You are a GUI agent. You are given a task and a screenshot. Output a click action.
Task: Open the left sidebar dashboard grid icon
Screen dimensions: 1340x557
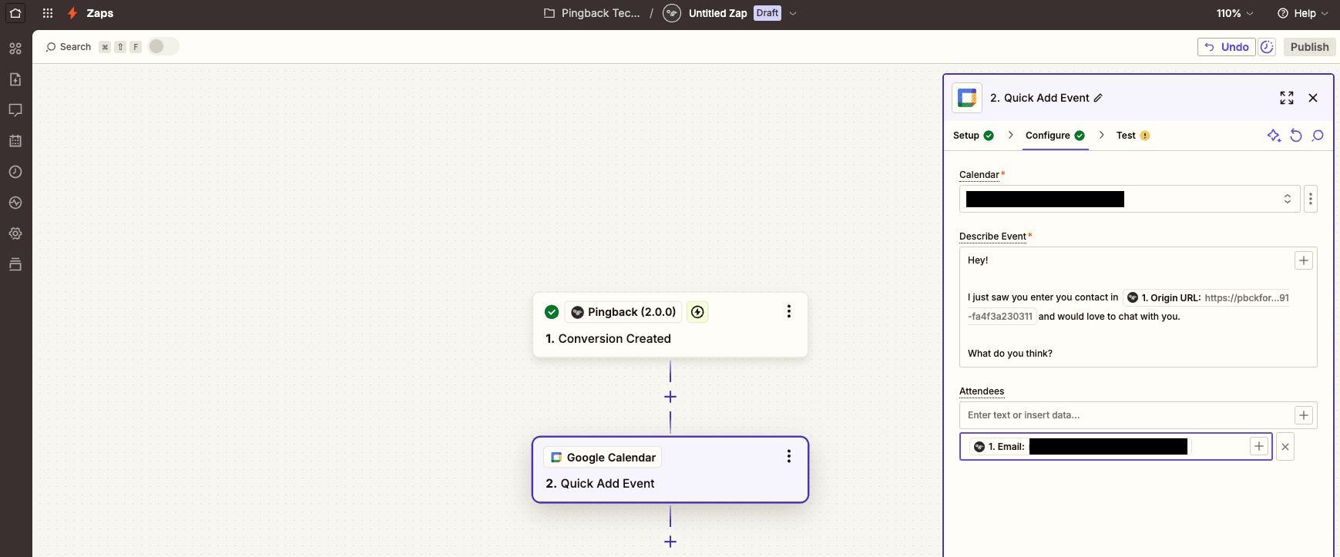(x=15, y=49)
